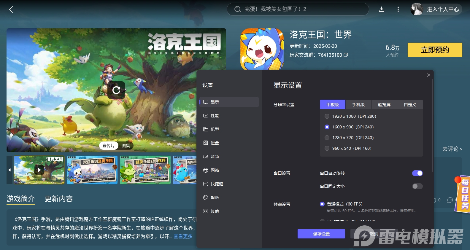Open 磁盘 disk settings in sidebar

click(229, 143)
